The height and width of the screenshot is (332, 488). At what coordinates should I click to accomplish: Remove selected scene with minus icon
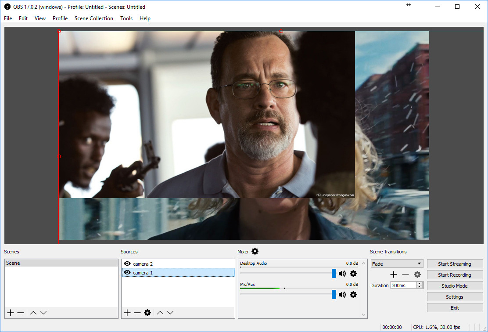21,313
